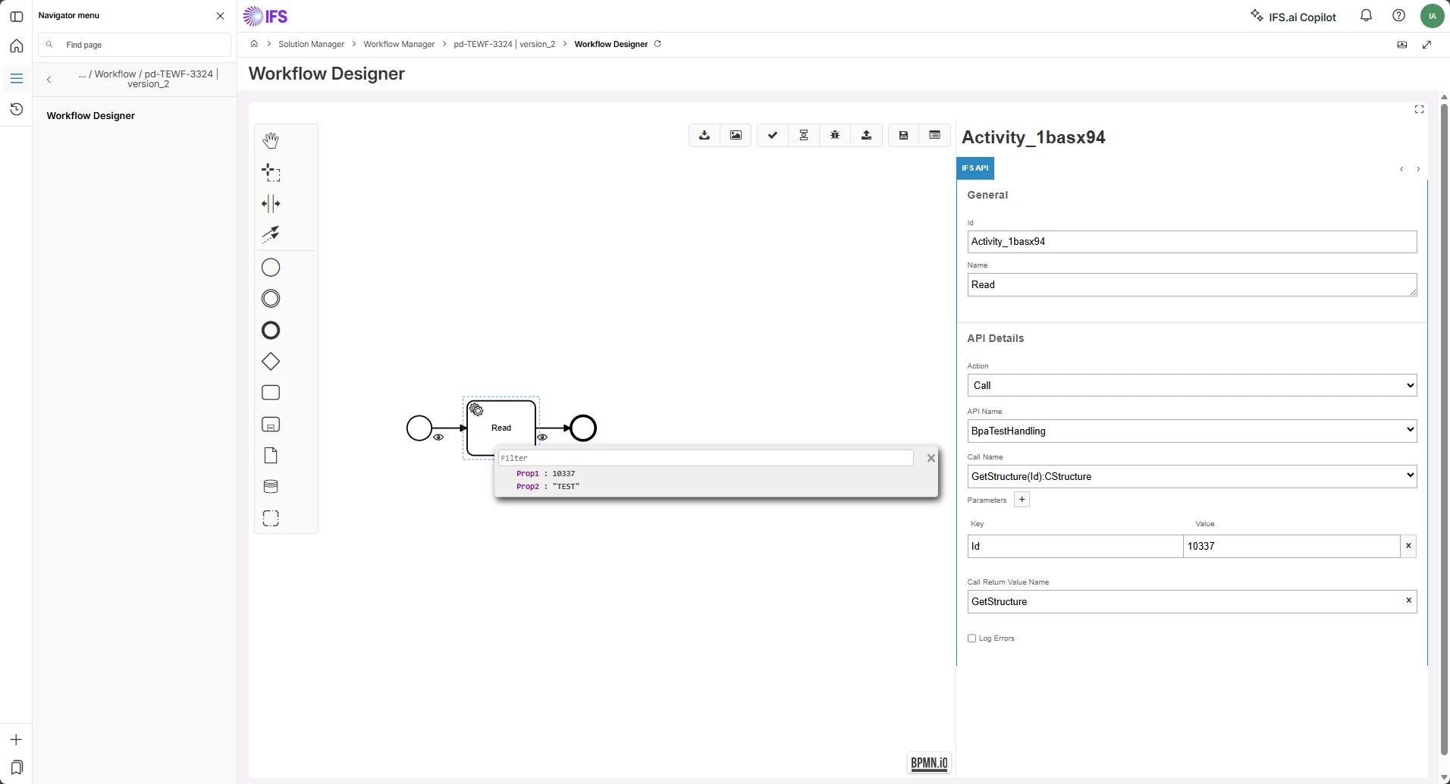Create an end event from the palette
The height and width of the screenshot is (784, 1450).
[271, 331]
